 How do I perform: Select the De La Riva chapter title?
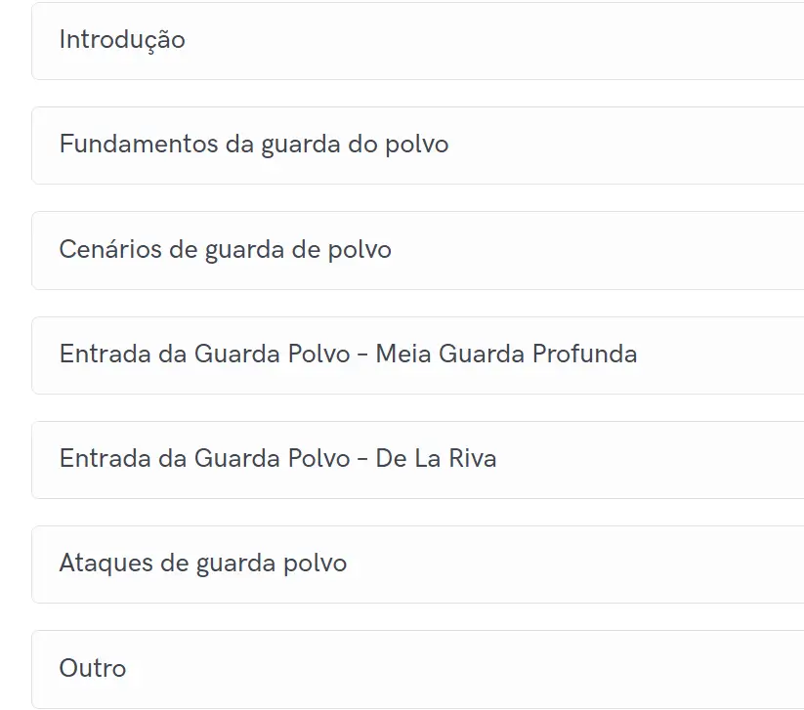[277, 459]
